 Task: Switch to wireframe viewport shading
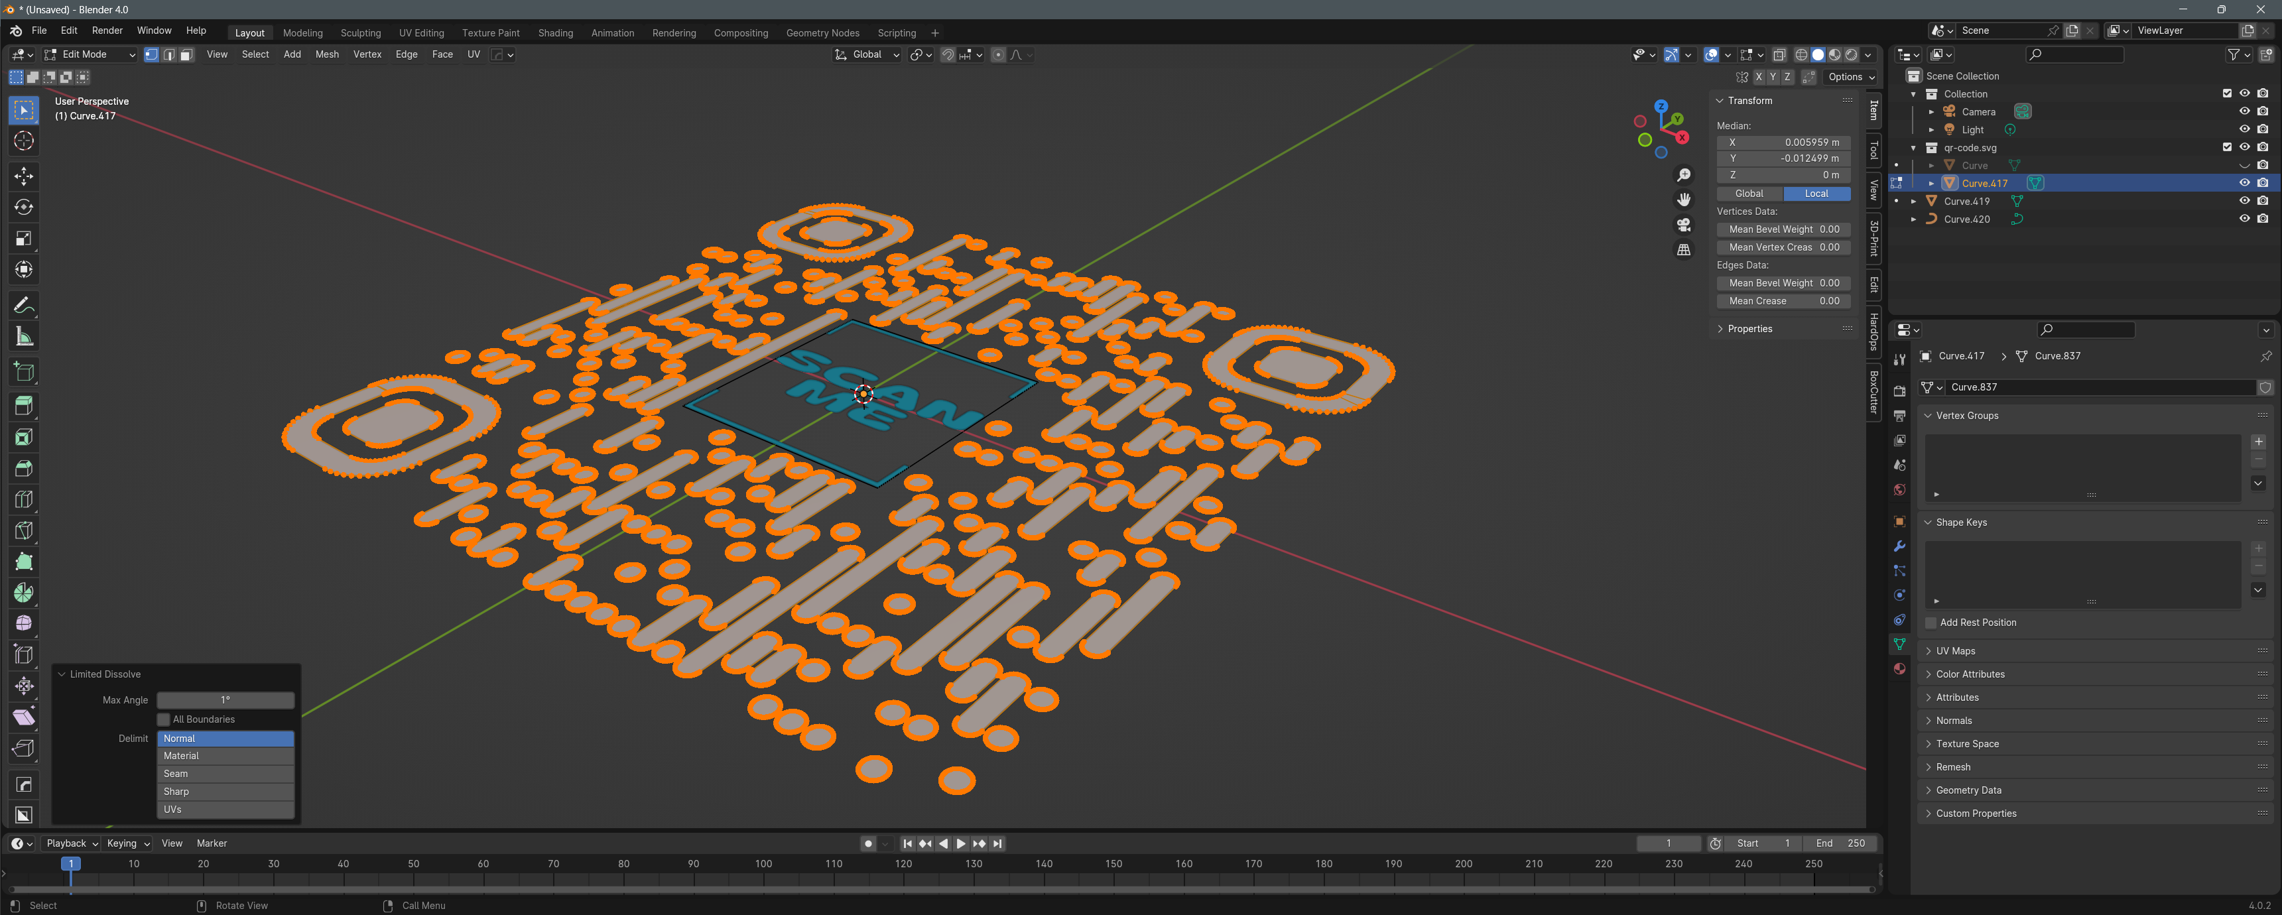1801,55
